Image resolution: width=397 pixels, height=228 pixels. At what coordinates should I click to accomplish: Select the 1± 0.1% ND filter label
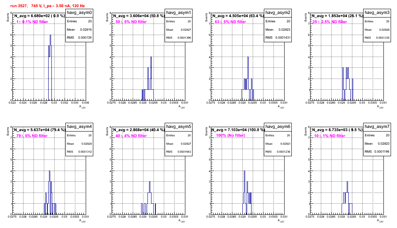point(32,22)
